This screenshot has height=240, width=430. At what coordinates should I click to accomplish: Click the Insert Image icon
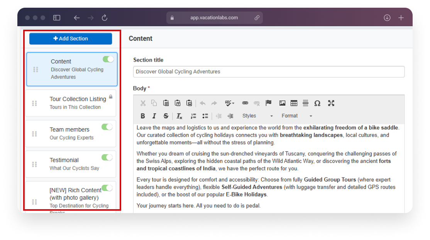click(282, 103)
